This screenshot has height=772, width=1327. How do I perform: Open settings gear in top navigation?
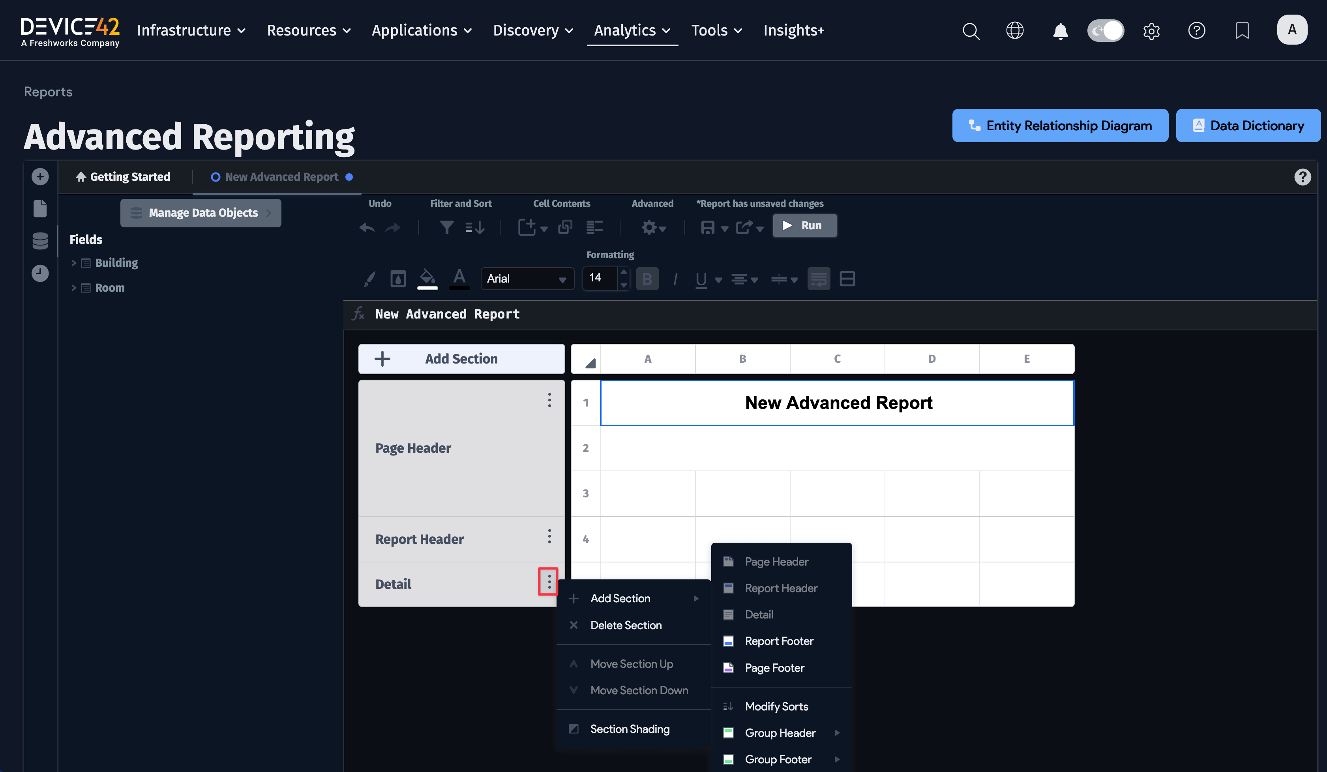1151,31
